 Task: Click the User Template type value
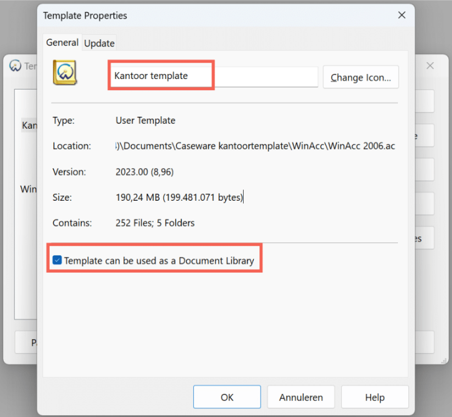pos(145,121)
